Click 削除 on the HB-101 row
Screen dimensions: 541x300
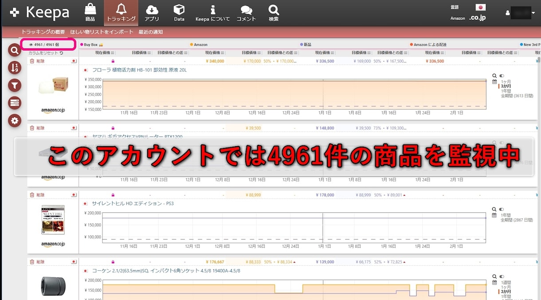pos(40,61)
